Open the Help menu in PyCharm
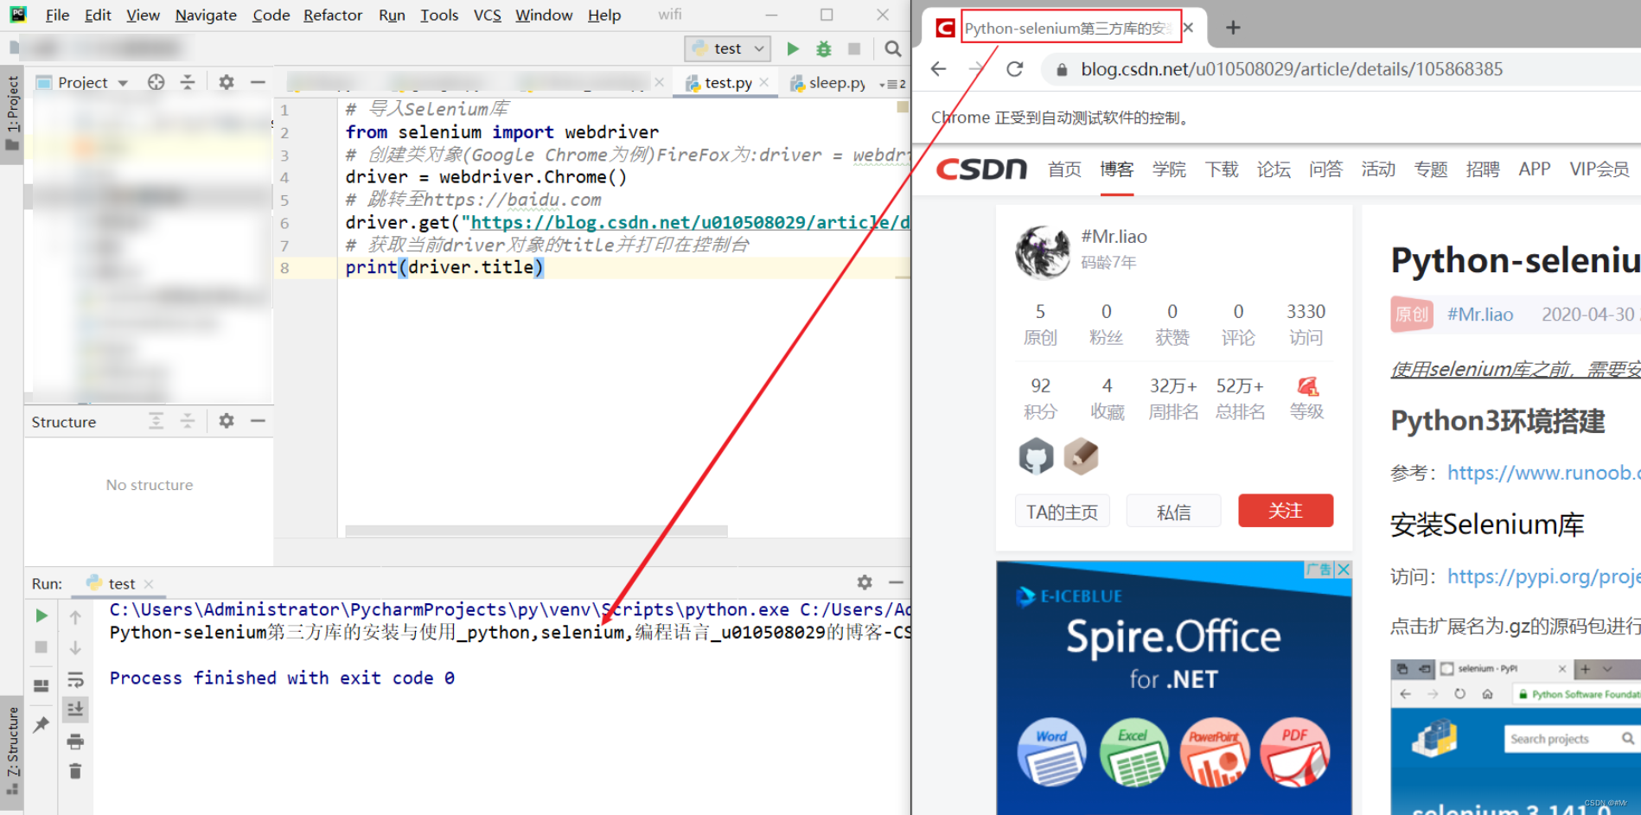 click(x=604, y=15)
